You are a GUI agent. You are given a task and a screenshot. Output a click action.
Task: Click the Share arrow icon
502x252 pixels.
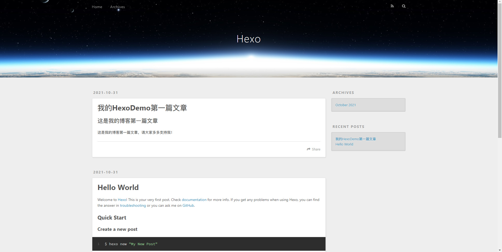click(309, 149)
